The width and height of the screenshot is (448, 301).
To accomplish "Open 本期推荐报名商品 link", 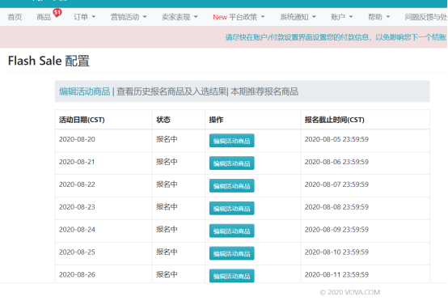I will [264, 91].
